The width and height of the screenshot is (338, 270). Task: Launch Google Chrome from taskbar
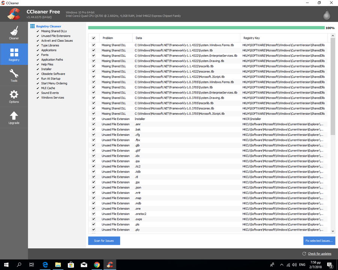pyautogui.click(x=97, y=265)
